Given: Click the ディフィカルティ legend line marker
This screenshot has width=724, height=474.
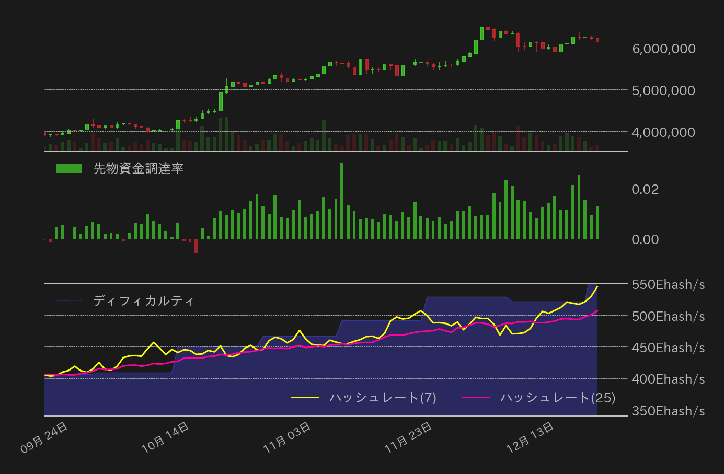Looking at the screenshot, I should [x=69, y=301].
